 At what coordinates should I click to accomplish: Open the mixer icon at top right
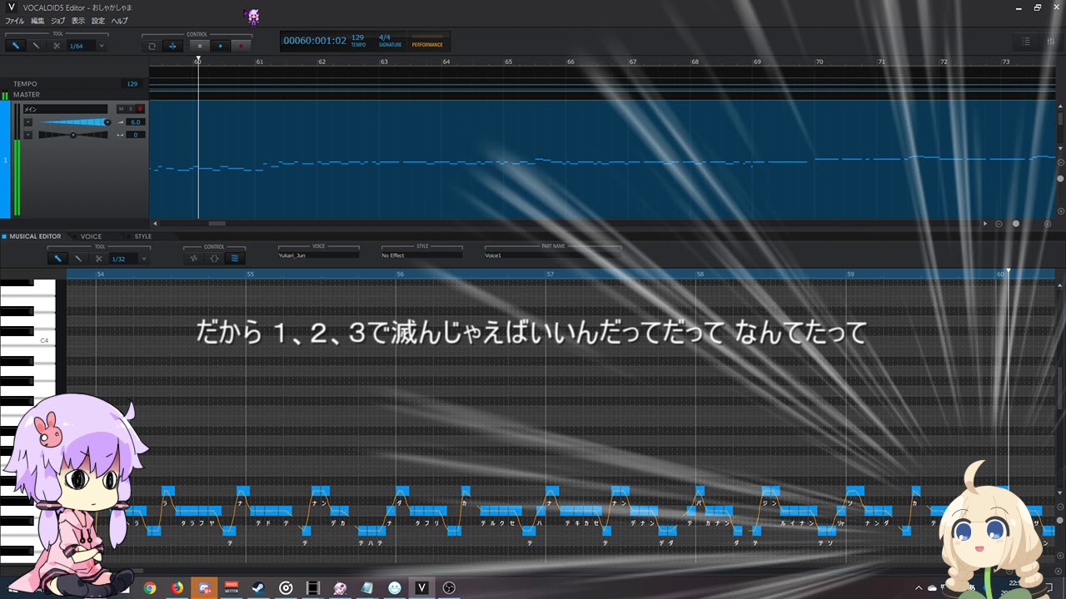coord(1050,42)
